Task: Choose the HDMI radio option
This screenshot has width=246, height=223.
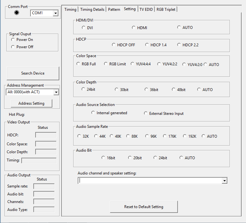Action: point(134,28)
